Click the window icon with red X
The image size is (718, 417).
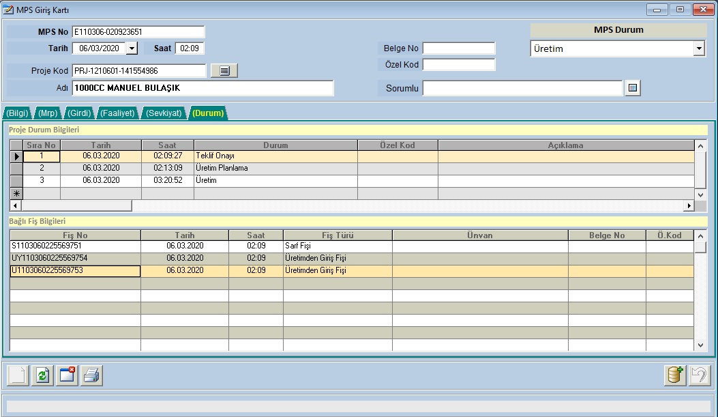pyautogui.click(x=67, y=375)
